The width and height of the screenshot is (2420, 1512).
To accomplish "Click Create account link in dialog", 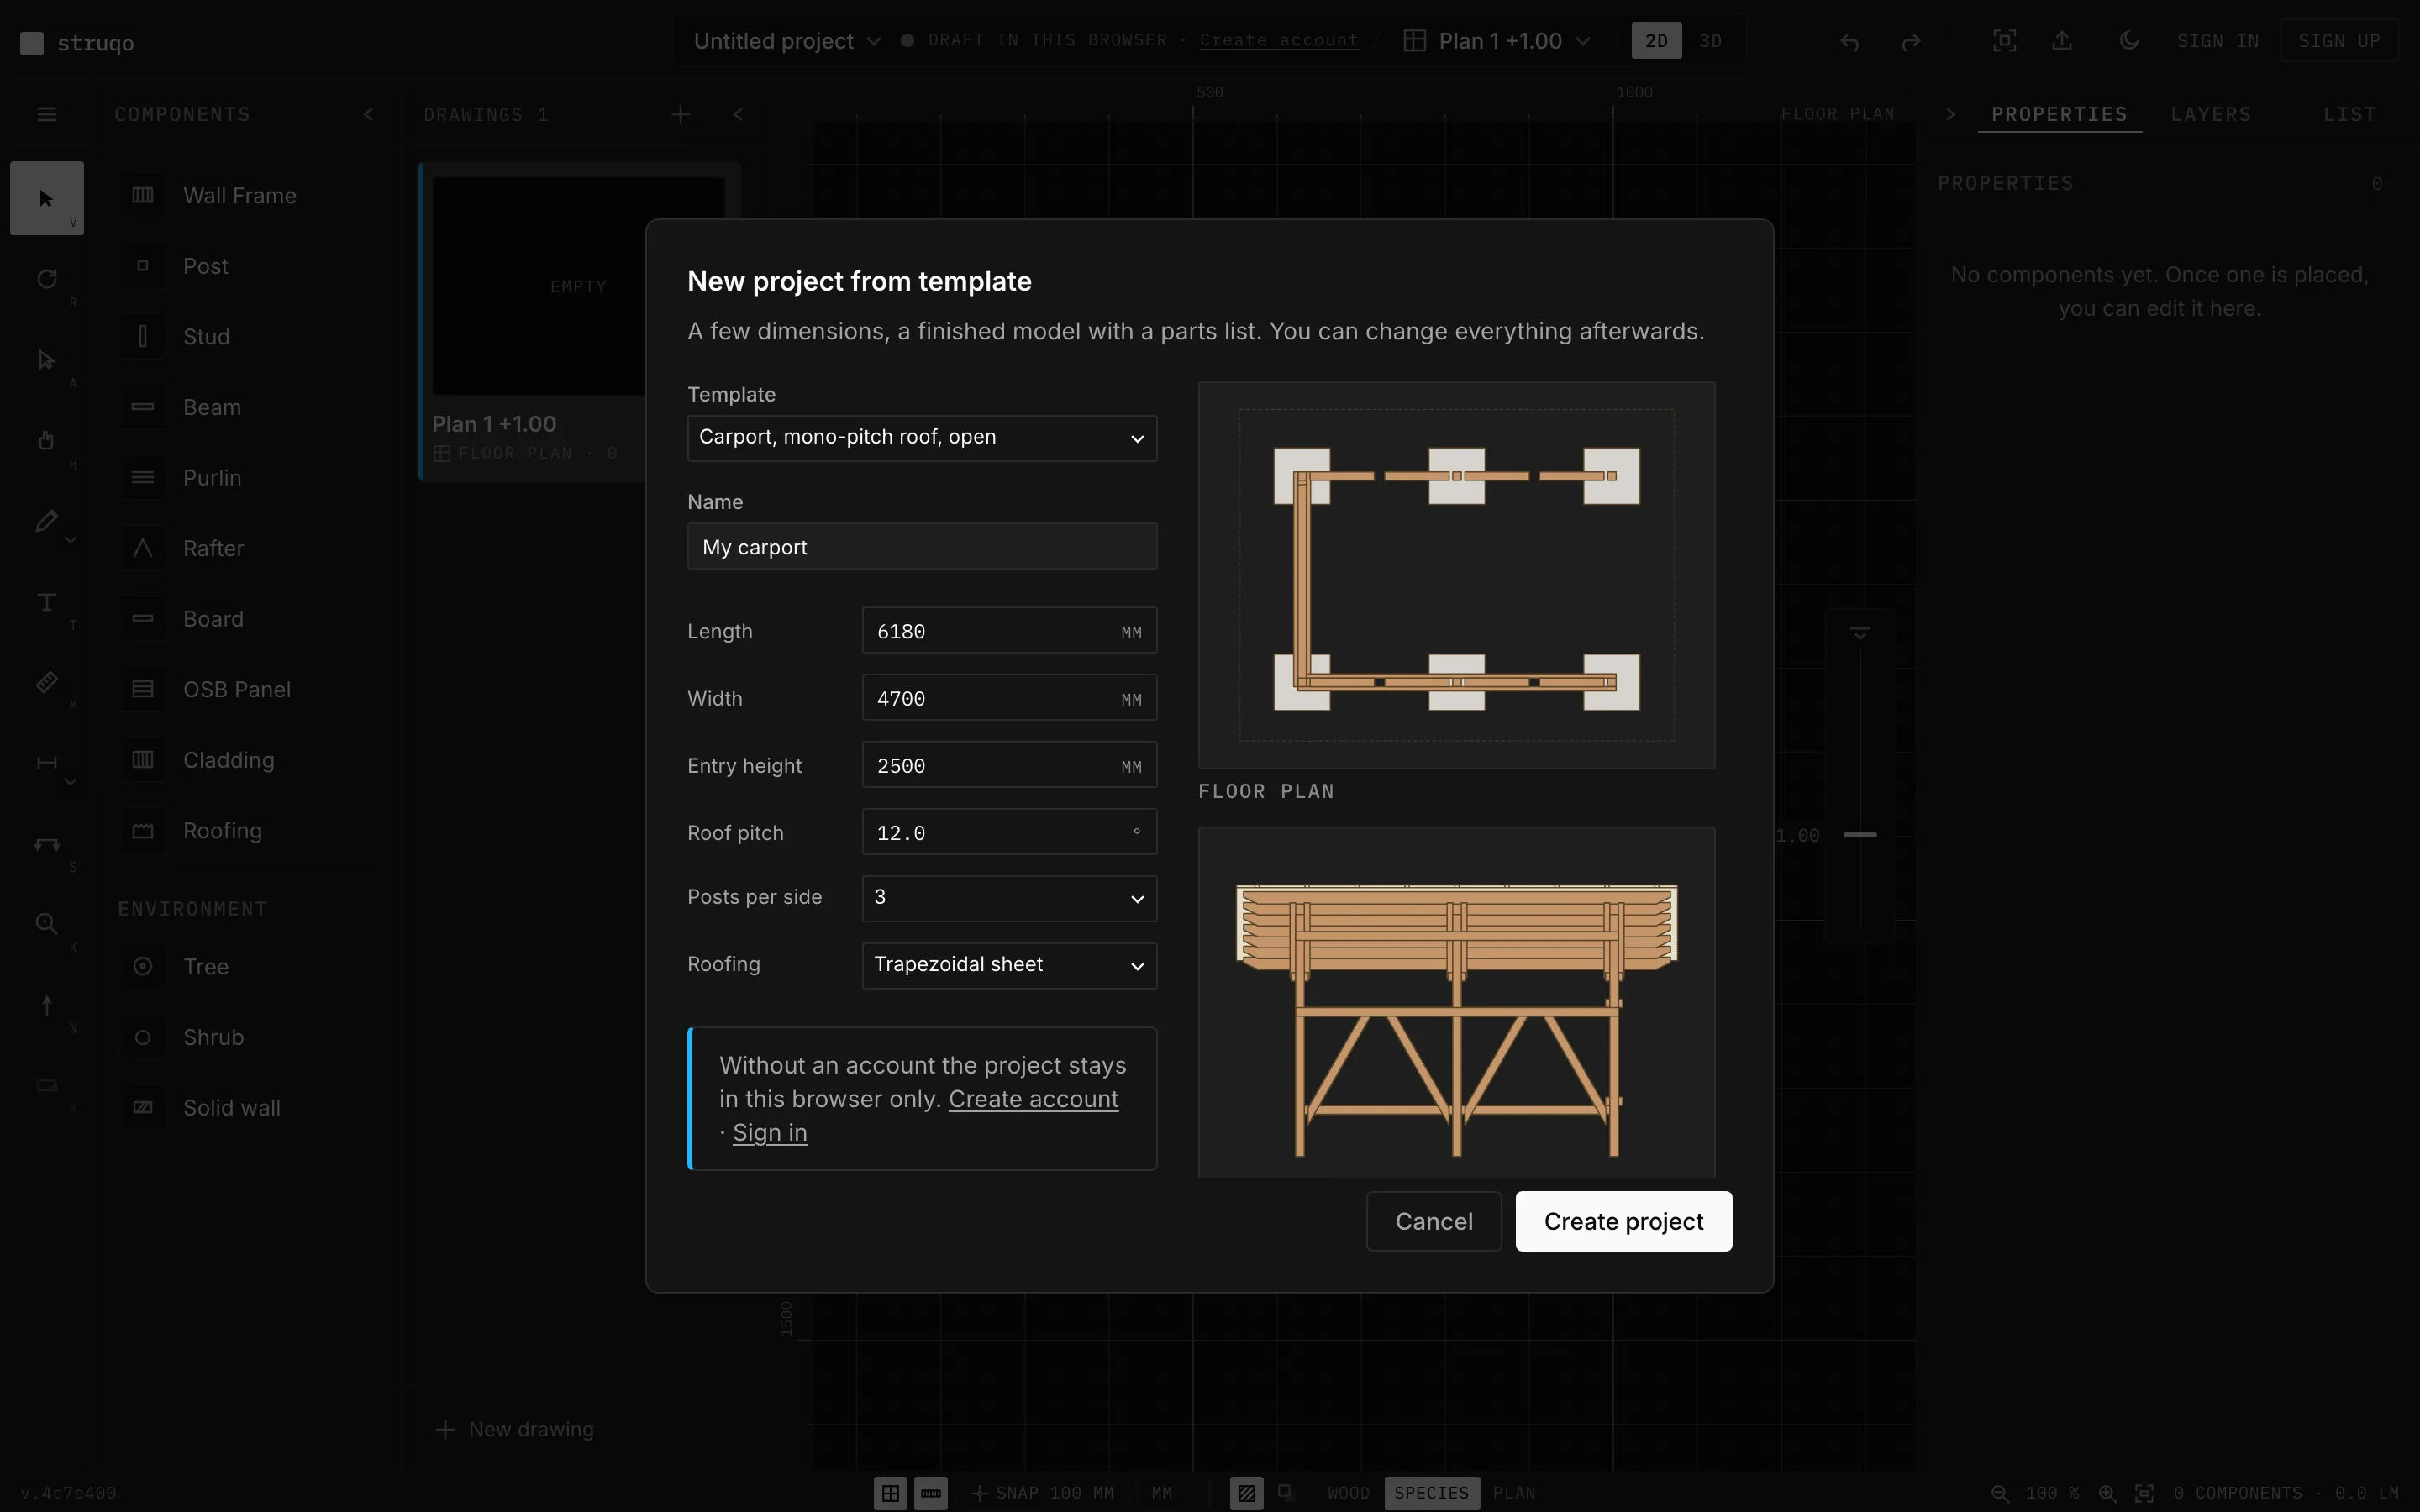I will [x=1033, y=1099].
